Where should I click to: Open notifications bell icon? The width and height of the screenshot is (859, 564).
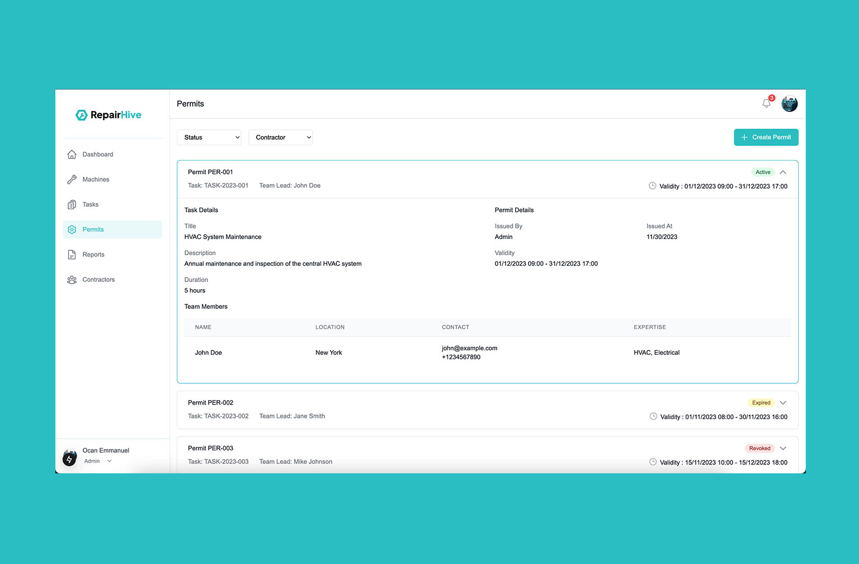(x=766, y=104)
